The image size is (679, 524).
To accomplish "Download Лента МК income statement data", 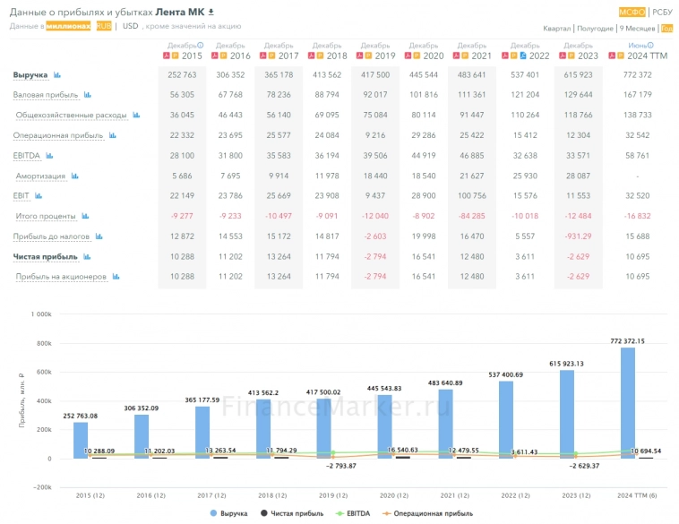I will click(x=211, y=12).
